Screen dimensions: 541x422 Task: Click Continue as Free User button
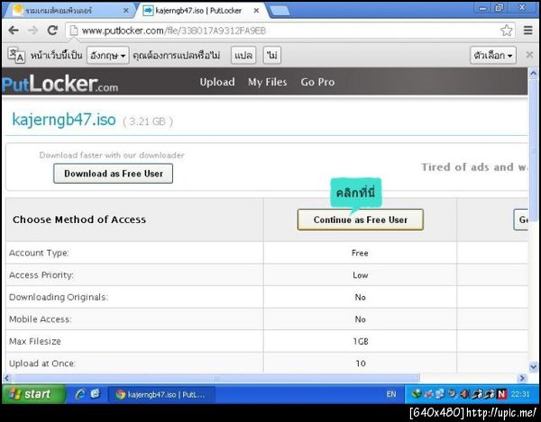[360, 220]
